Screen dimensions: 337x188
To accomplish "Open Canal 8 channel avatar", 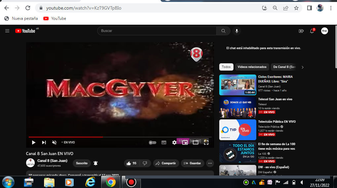I will pos(30,163).
